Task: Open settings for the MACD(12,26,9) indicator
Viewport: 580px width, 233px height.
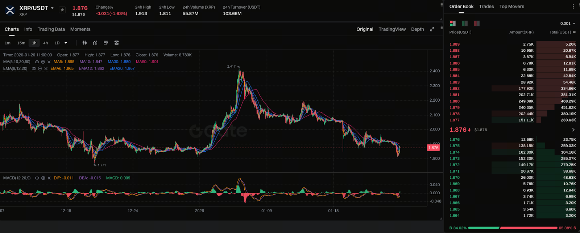Action: tap(43, 178)
